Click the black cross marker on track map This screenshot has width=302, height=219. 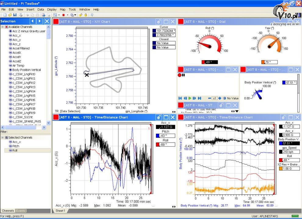(x=87, y=75)
